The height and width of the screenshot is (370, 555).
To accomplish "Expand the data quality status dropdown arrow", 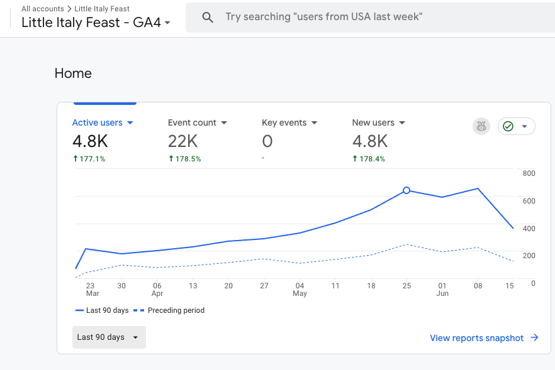I will point(524,126).
